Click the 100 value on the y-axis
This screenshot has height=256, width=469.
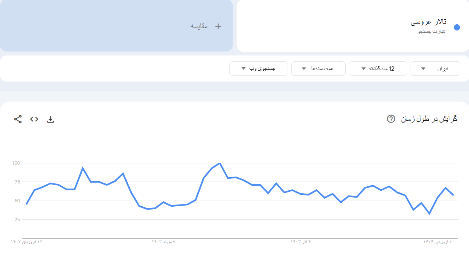pyautogui.click(x=16, y=163)
